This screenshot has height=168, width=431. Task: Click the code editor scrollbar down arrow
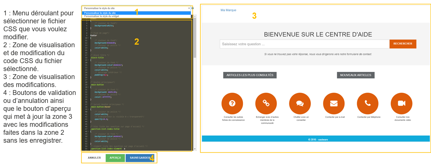(195, 149)
